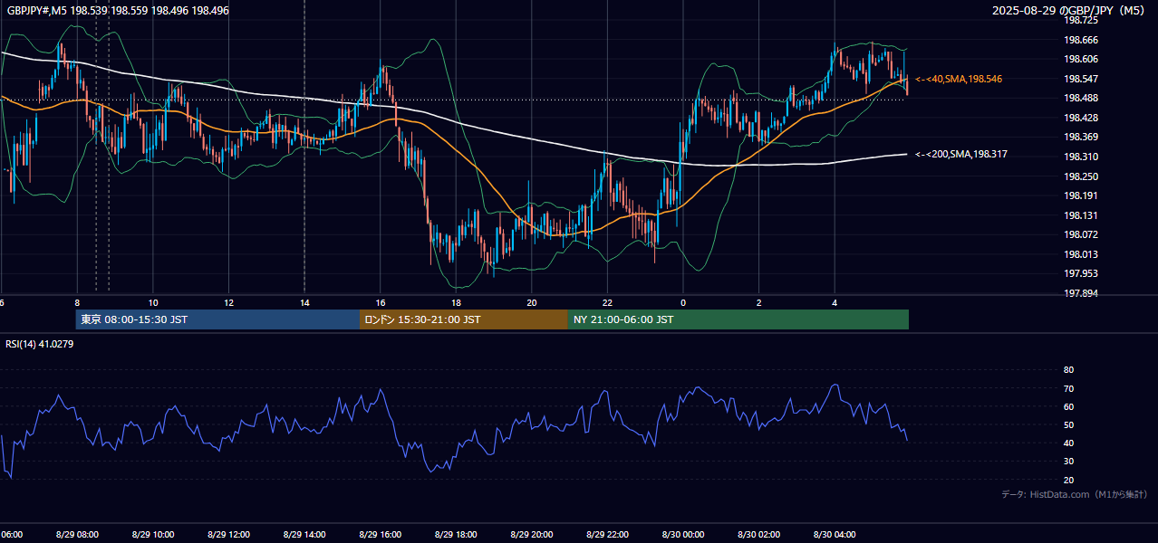Click price axis value 198.725

[1081, 20]
